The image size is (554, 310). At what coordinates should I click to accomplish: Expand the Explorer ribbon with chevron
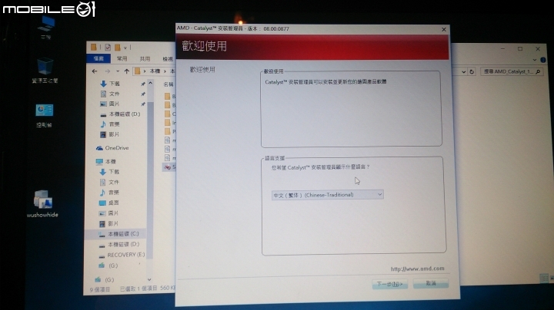point(535,60)
